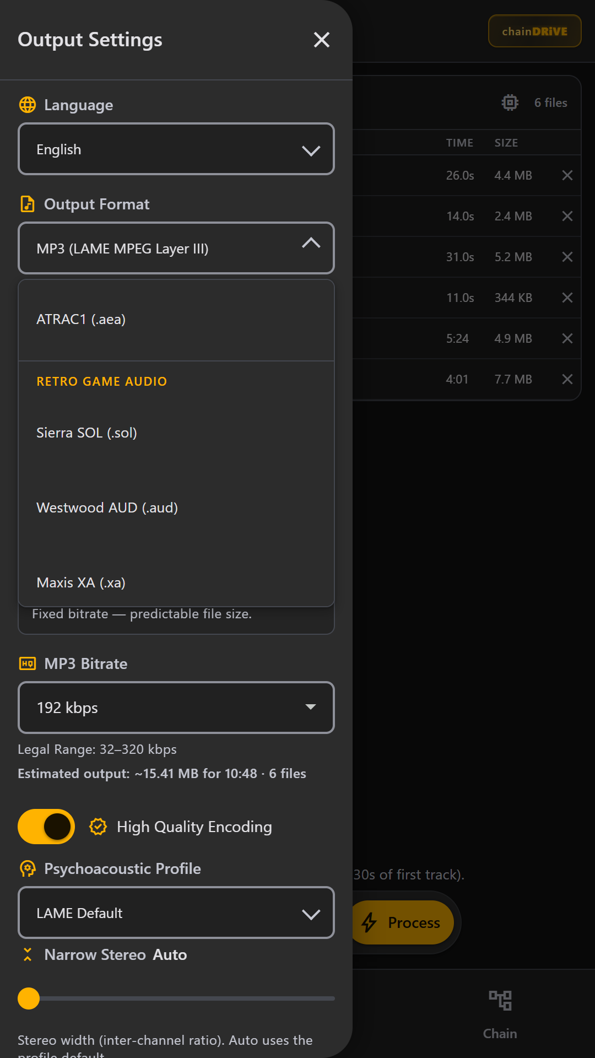The width and height of the screenshot is (595, 1058).
Task: Collapse the MP3 output format dropdown
Action: [x=176, y=248]
